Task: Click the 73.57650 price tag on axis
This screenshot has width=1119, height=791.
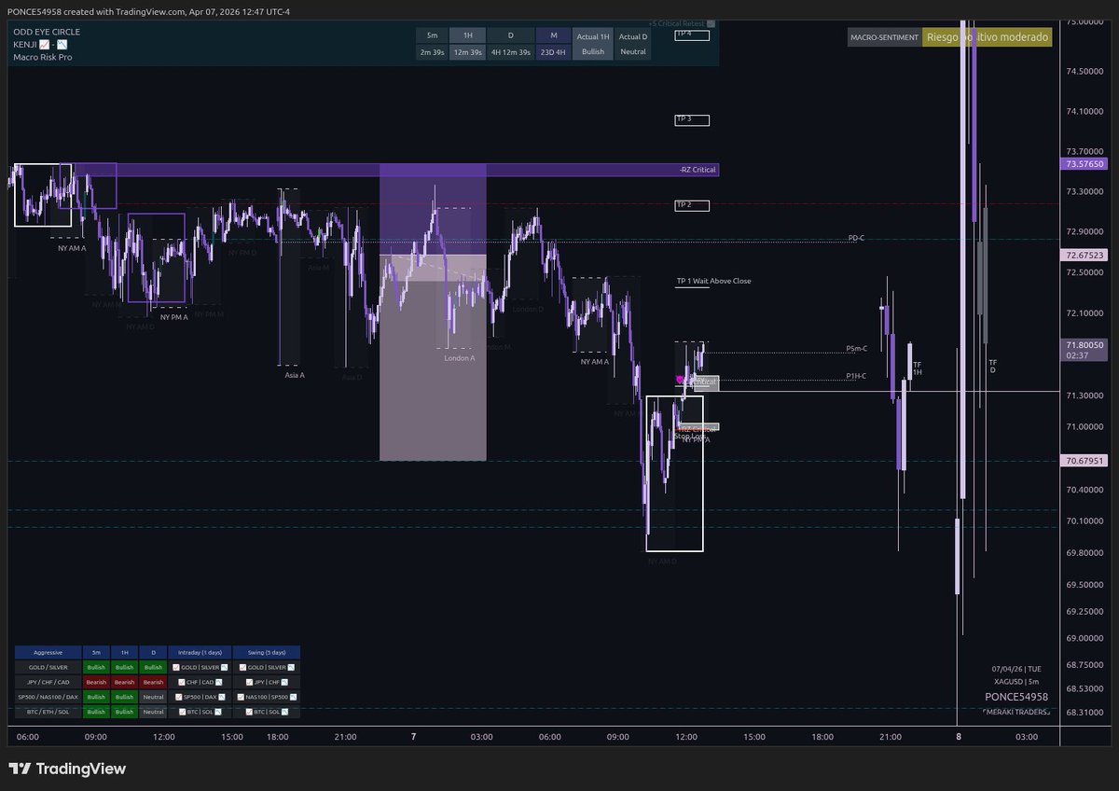Action: [1082, 164]
